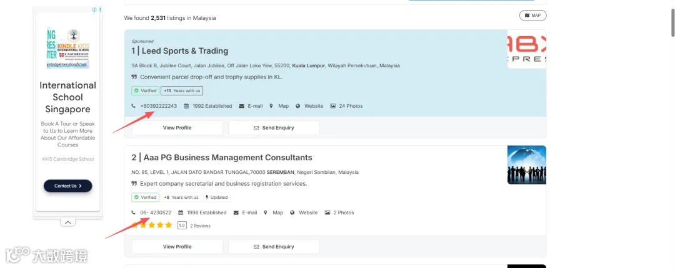
Task: Click Contact Us button in school ad
Action: coord(67,186)
